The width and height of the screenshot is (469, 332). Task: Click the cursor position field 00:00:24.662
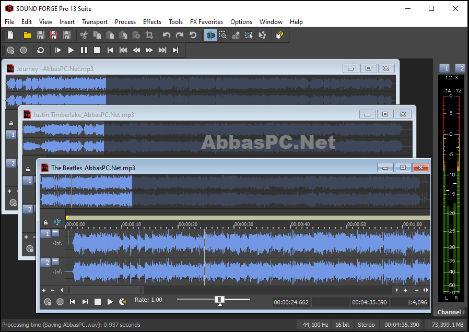(291, 302)
